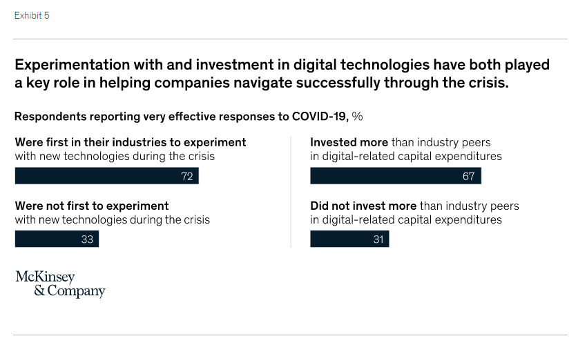Select the bar showing 67 percent
This screenshot has height=345, width=587.
pos(395,176)
